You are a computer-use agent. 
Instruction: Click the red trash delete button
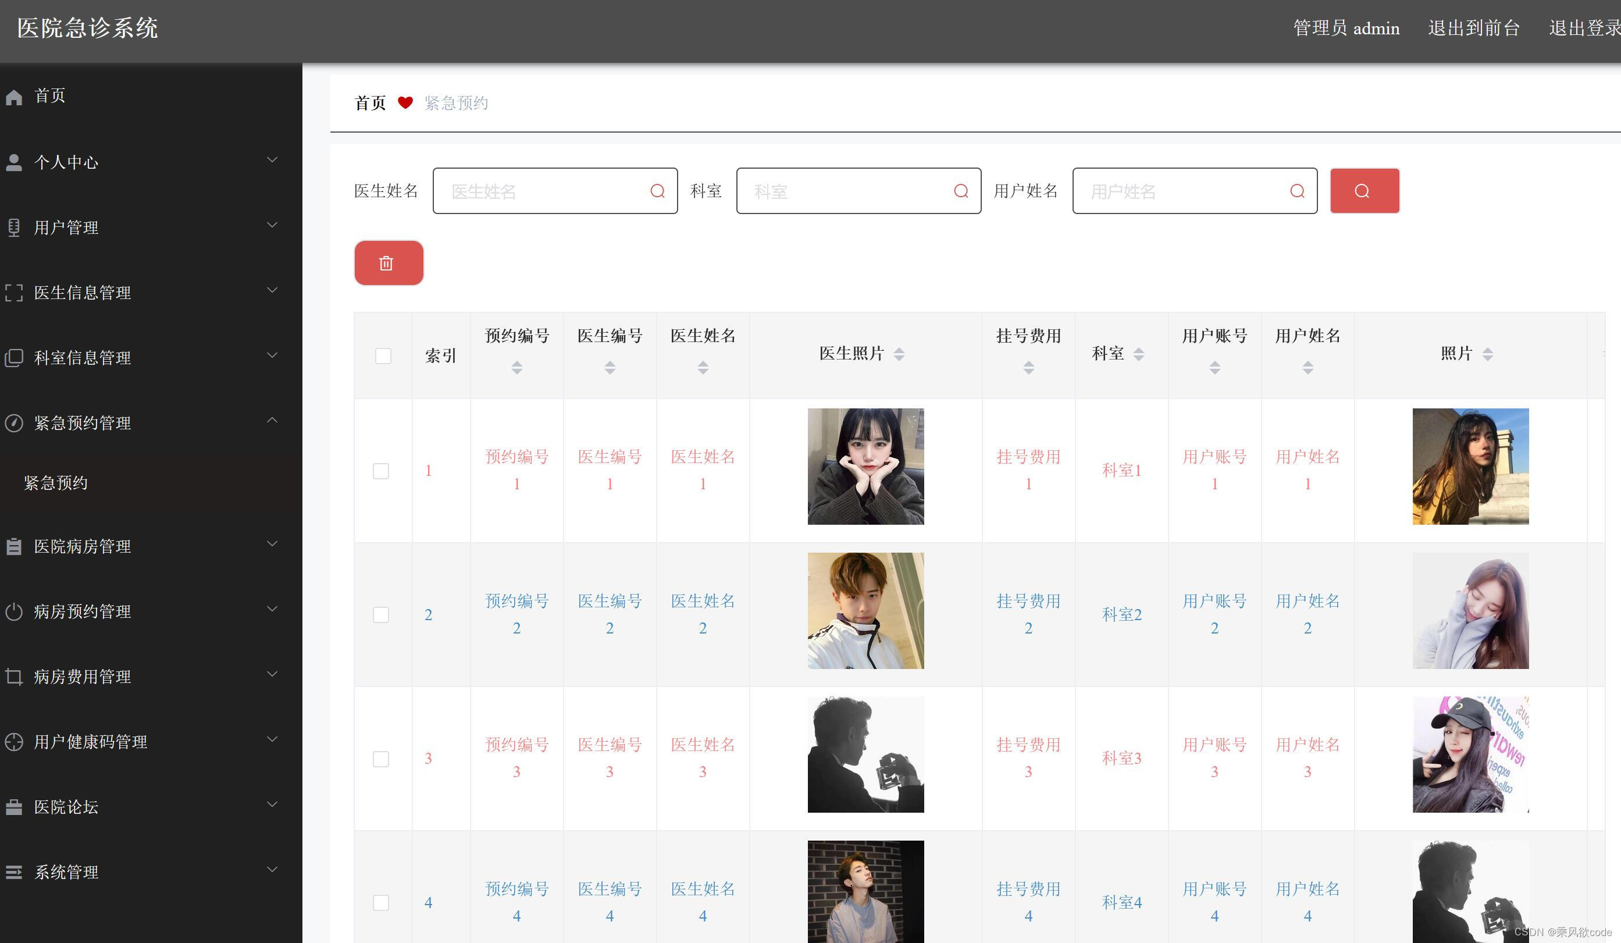(389, 263)
